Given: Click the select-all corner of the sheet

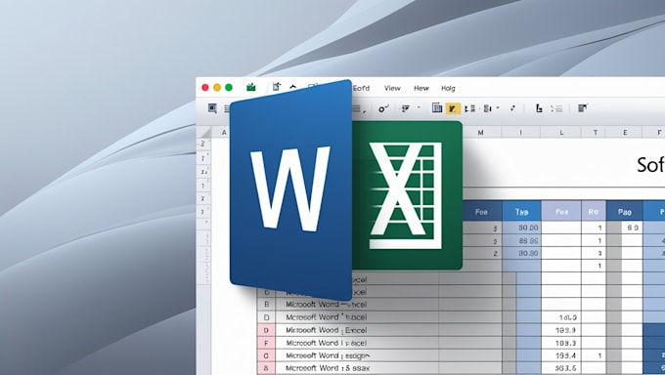Looking at the screenshot, I should 203,132.
